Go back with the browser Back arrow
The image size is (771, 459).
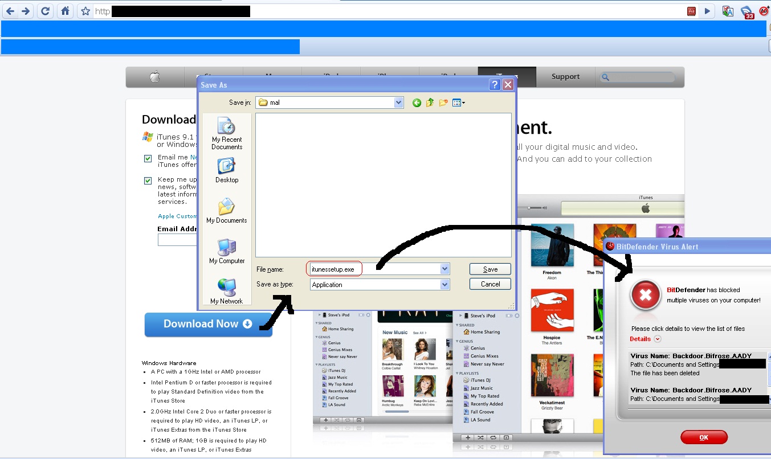(10, 11)
